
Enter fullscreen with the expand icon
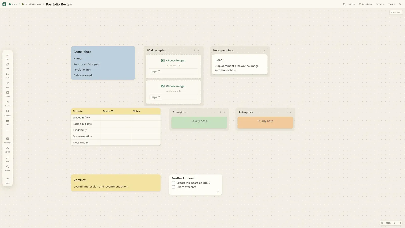tap(400, 223)
